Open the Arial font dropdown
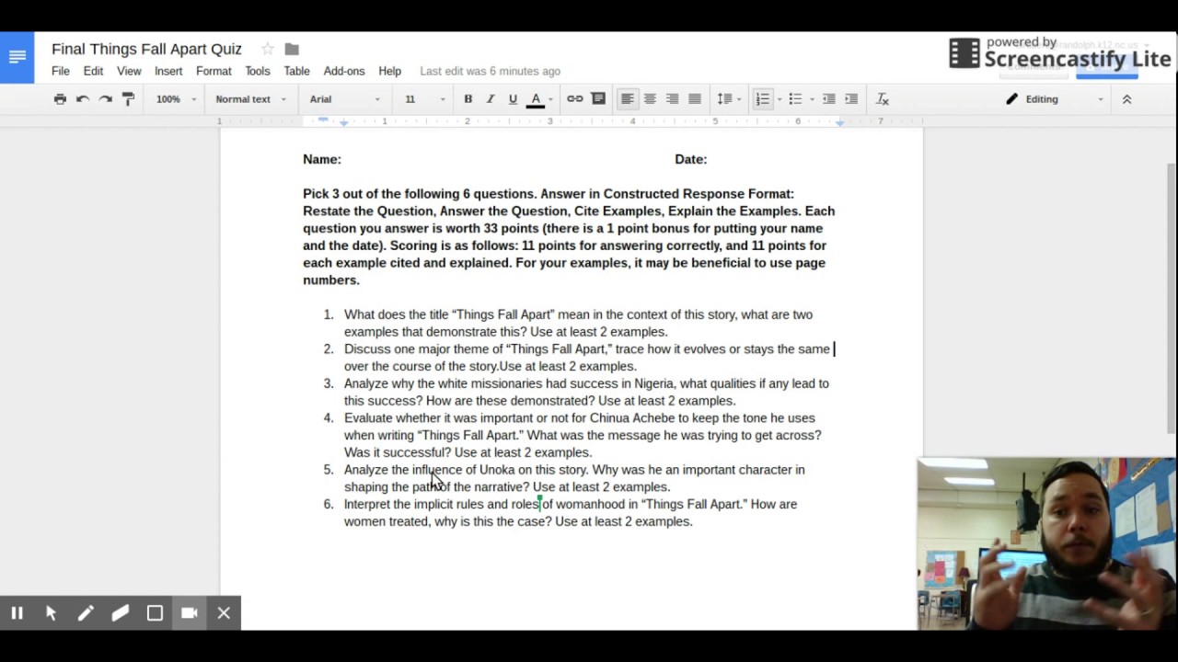This screenshot has height=662, width=1178. (x=345, y=98)
